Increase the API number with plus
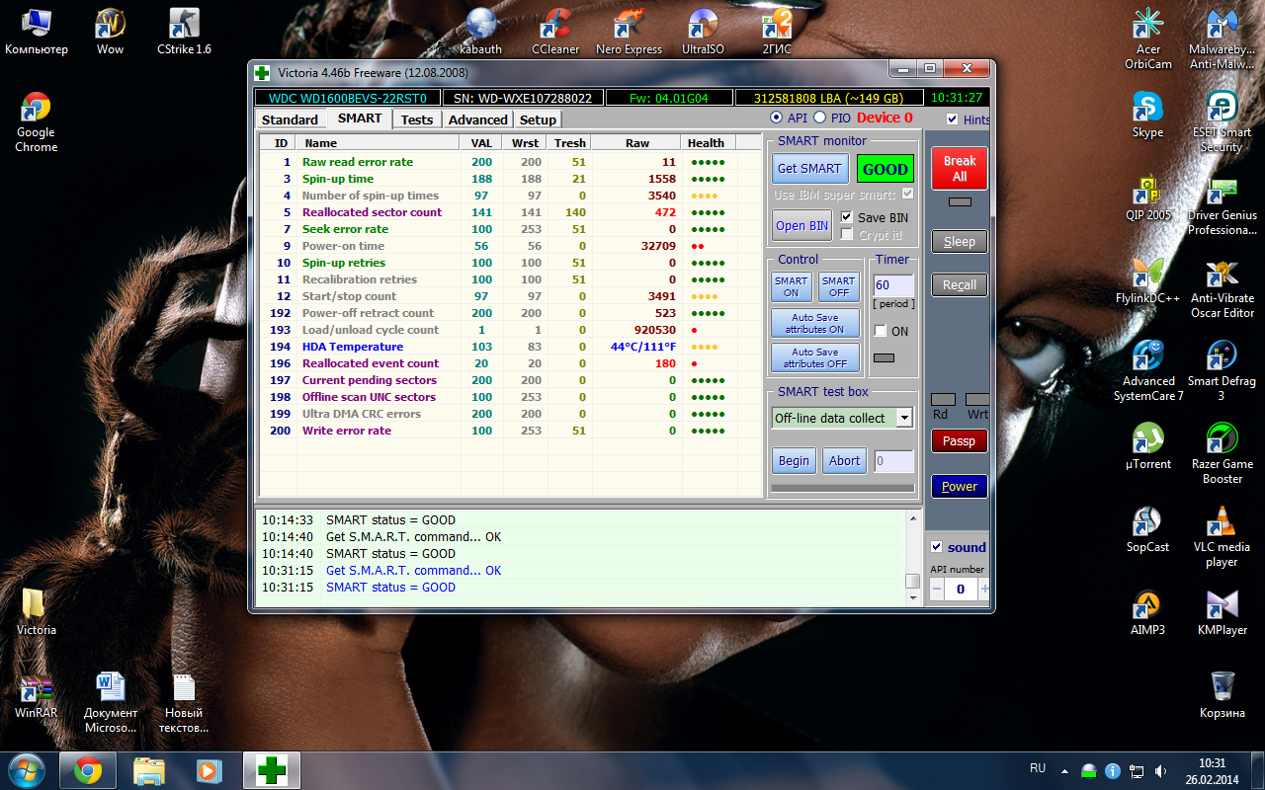 (x=984, y=590)
